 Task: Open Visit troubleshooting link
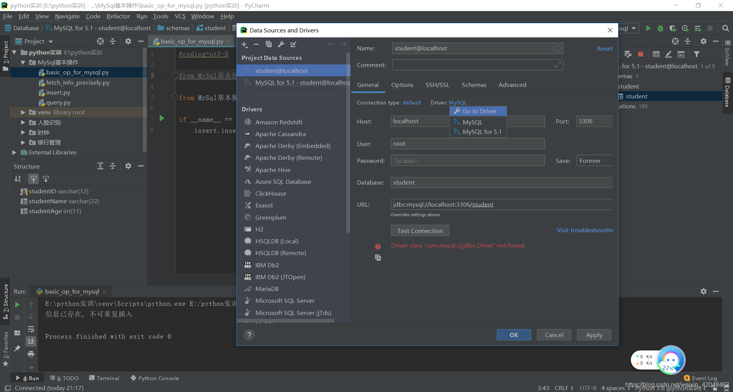585,230
